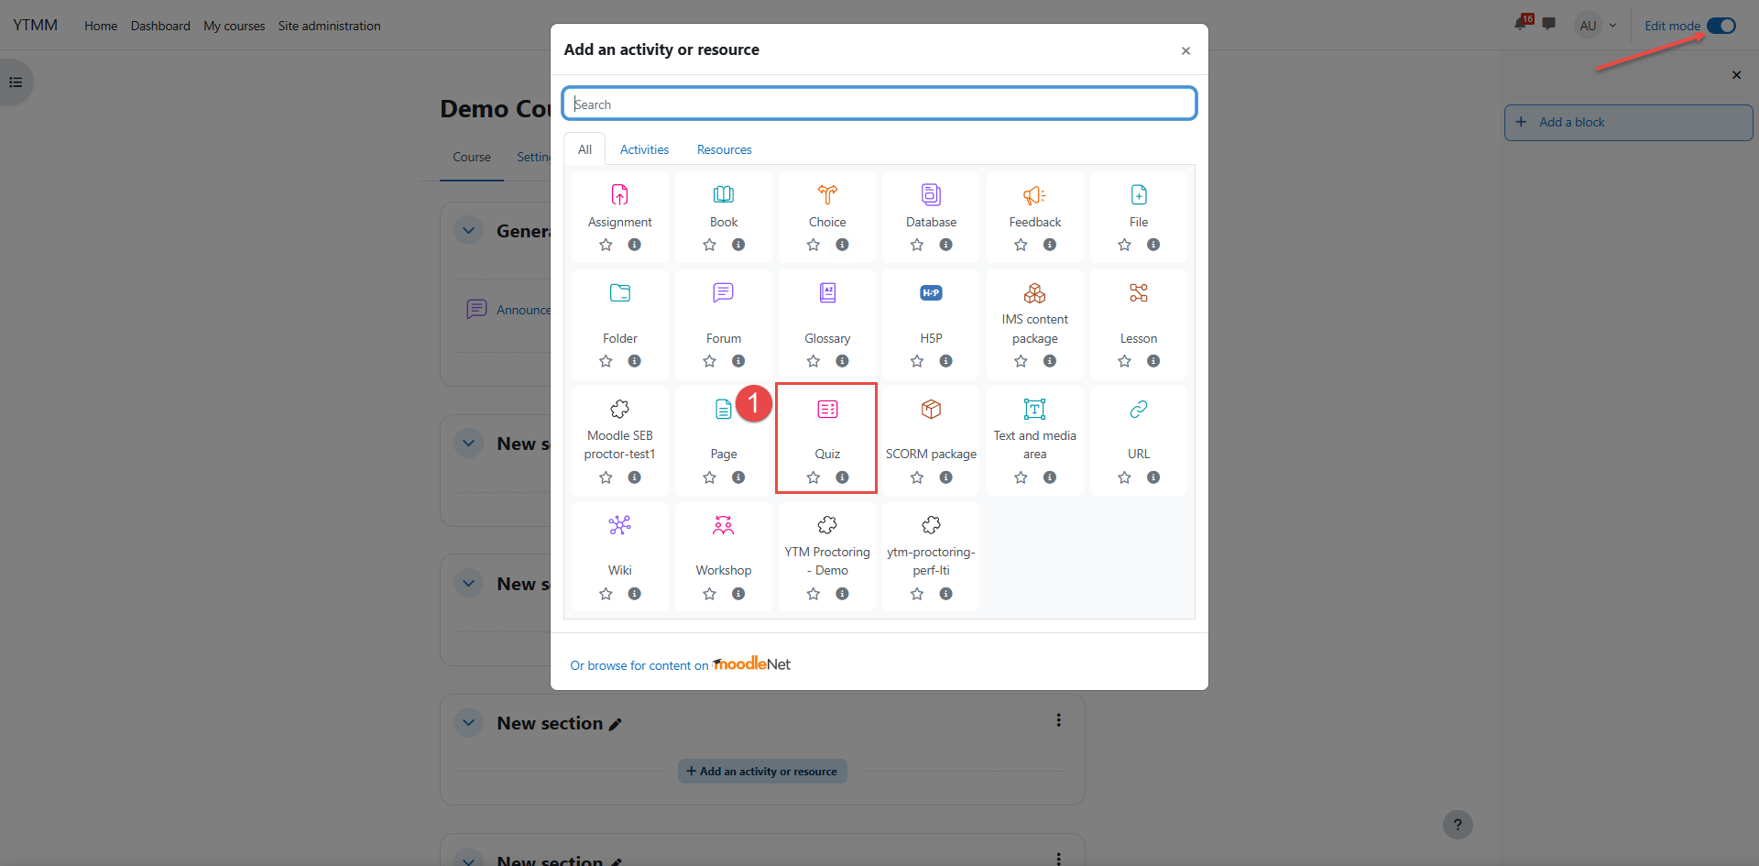This screenshot has height=866, width=1759.
Task: Star the Book resource as favourite
Action: (709, 245)
